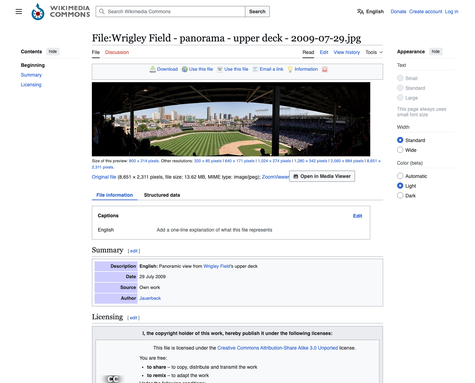
Task: Click Email a link text
Action: pyautogui.click(x=271, y=69)
